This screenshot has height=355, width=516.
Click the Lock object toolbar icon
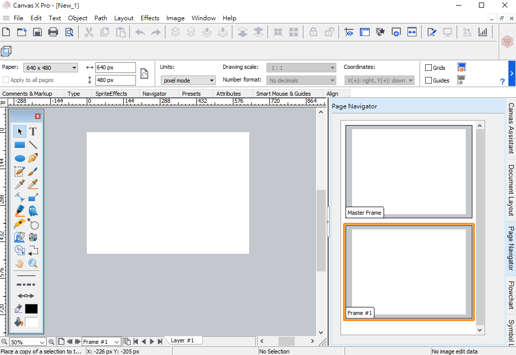[313, 32]
